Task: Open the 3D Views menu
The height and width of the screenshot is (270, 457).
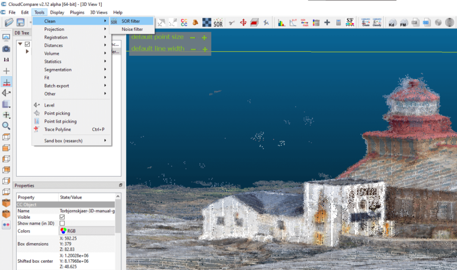Action: (x=99, y=12)
